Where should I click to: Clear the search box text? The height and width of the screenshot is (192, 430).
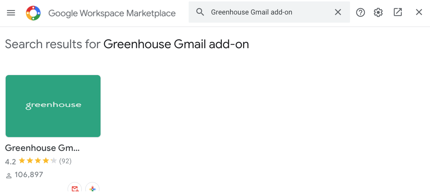[338, 12]
